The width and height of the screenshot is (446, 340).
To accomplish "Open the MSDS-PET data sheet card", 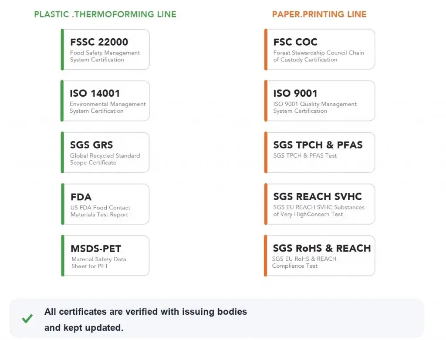I will pyautogui.click(x=105, y=256).
